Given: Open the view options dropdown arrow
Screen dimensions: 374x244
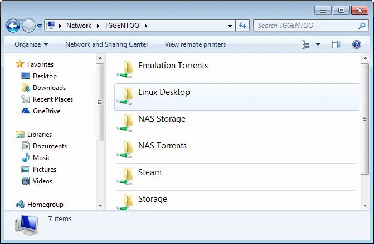Looking at the screenshot, I should pyautogui.click(x=318, y=44).
